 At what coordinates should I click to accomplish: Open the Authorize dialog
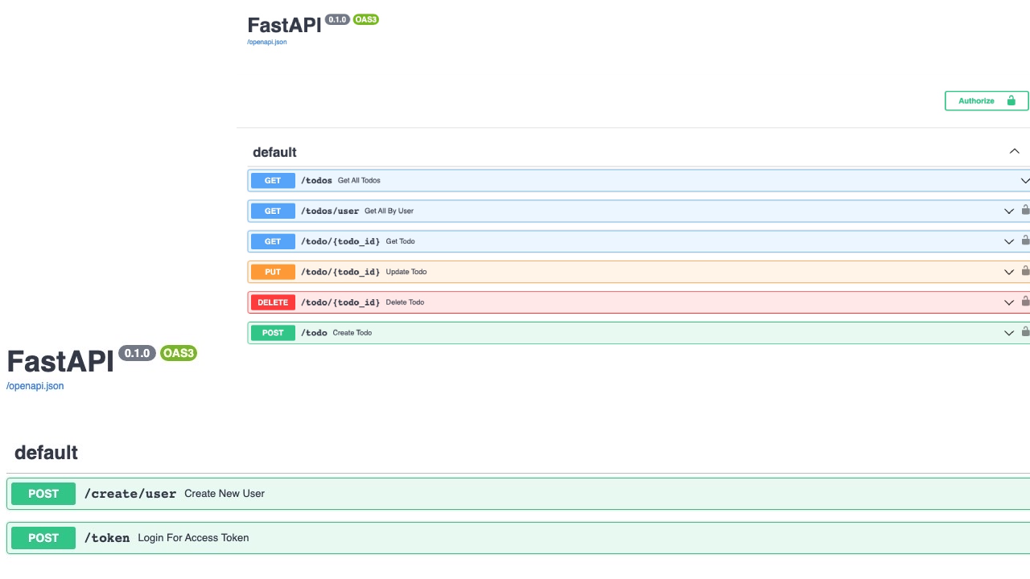tap(976, 101)
